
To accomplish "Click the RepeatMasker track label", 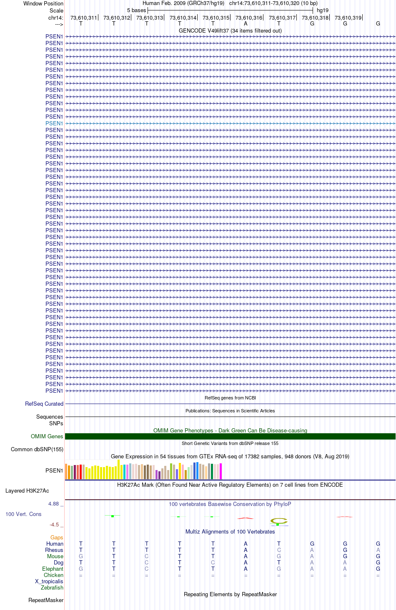I will click(x=46, y=600).
